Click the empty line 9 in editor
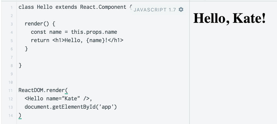The width and height of the screenshot is (277, 124). (x=103, y=74)
